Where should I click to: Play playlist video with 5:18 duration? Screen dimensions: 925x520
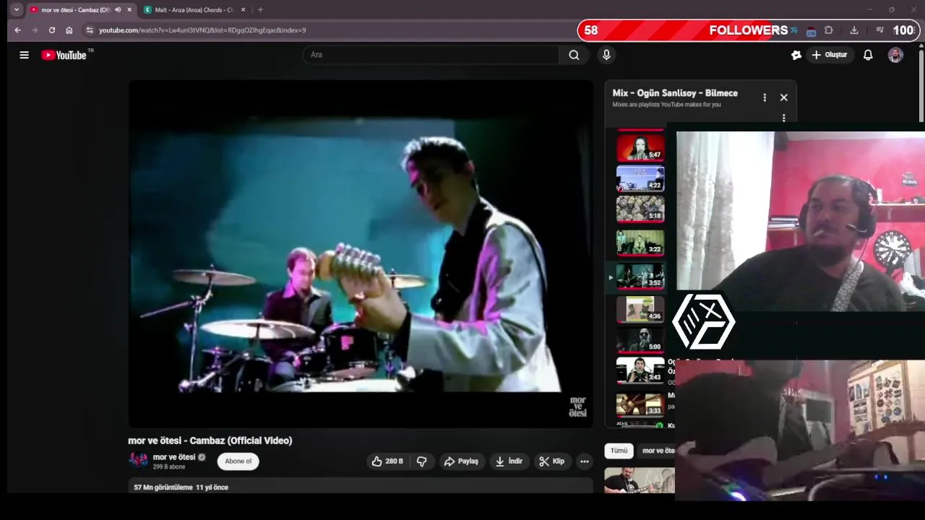[x=640, y=209]
